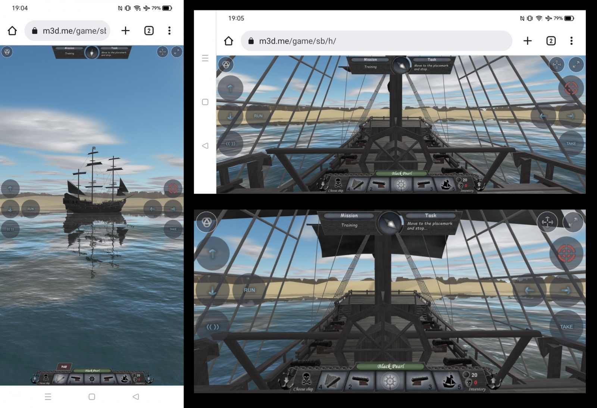The height and width of the screenshot is (408, 597).
Task: Tap Android back button below portrait screenshot
Action: (136, 396)
